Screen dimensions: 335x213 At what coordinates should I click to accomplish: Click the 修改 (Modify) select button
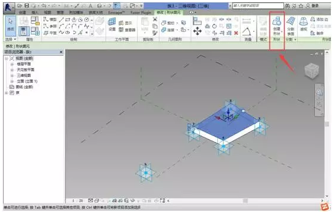(11, 25)
